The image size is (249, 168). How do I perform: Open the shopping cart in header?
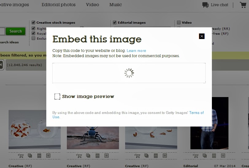[243, 5]
